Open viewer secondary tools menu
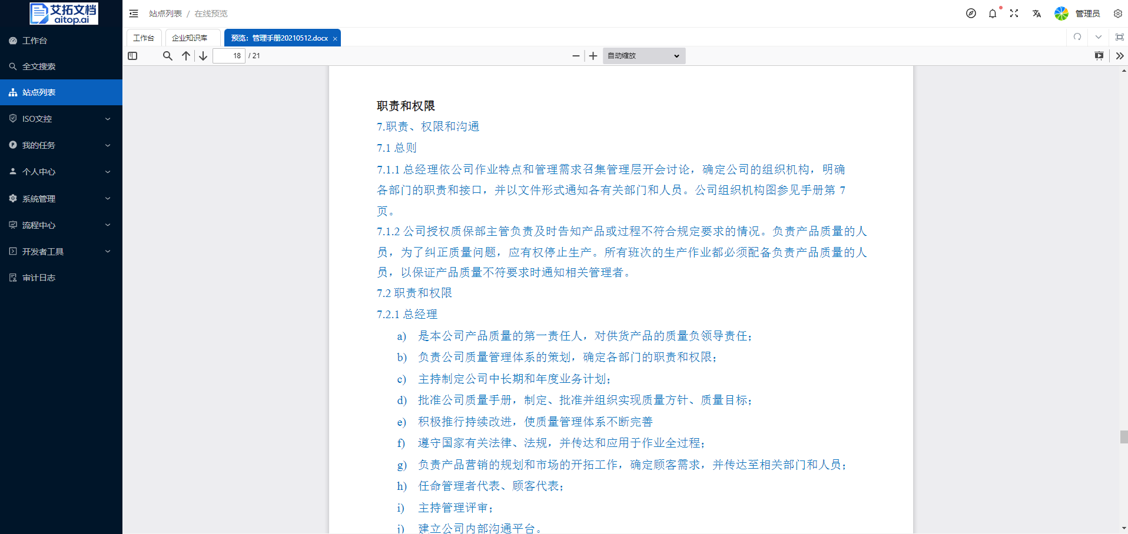 pos(1119,56)
